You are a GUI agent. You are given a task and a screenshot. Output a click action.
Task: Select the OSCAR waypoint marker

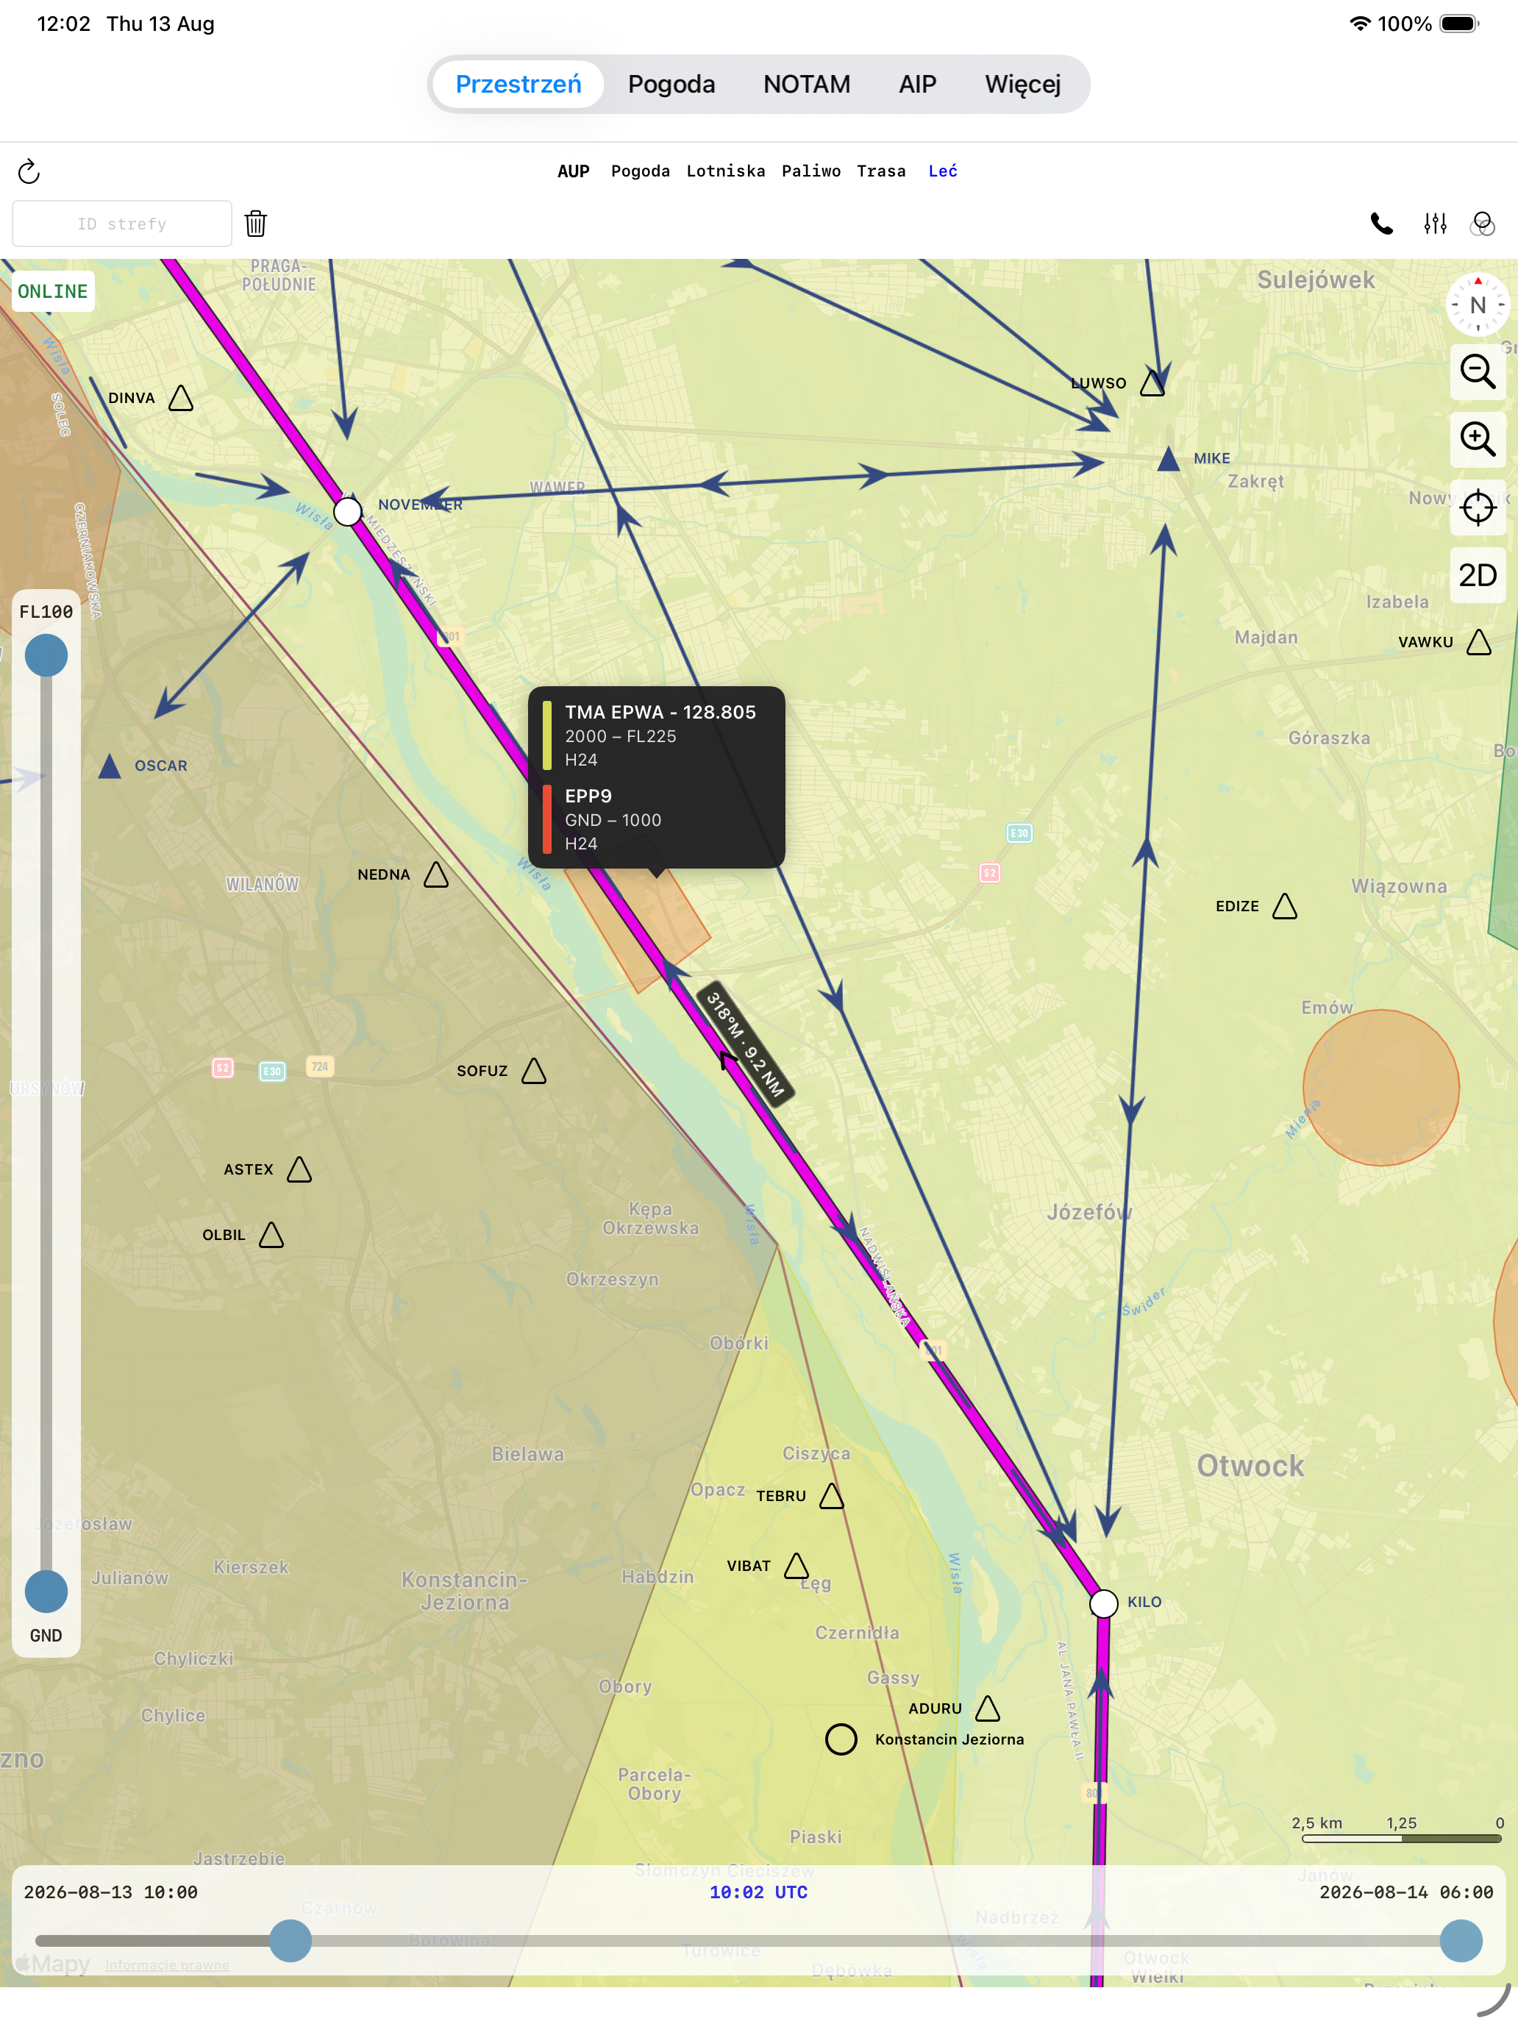pos(110,766)
